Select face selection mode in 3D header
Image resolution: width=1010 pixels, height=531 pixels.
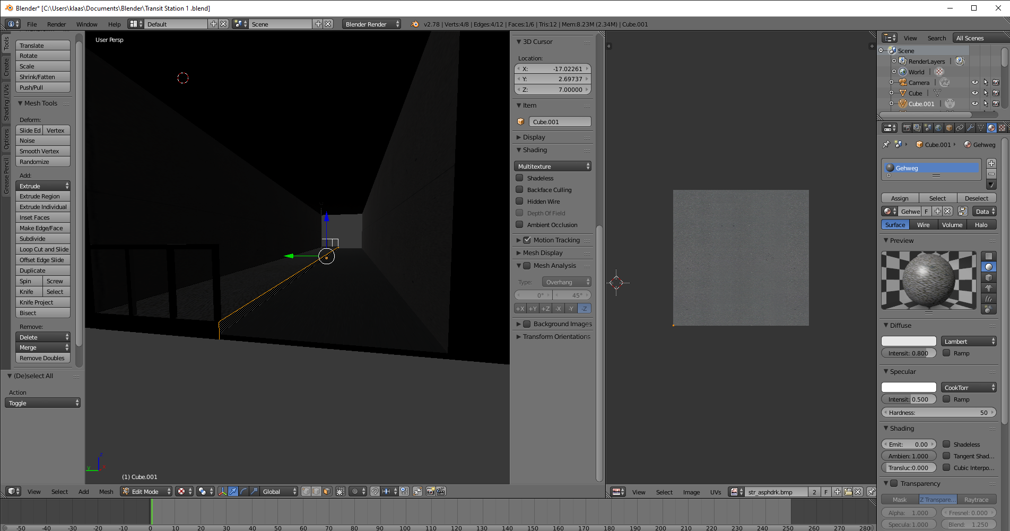327,491
